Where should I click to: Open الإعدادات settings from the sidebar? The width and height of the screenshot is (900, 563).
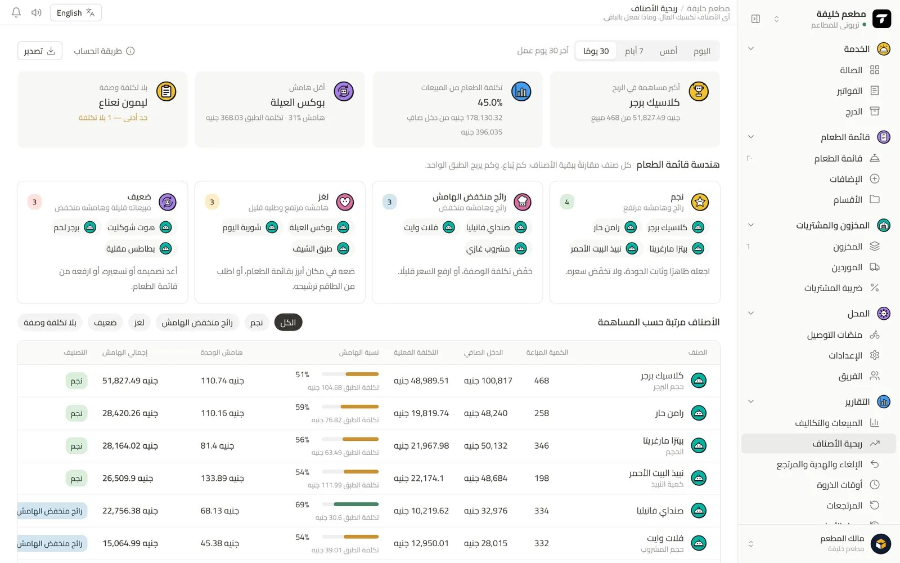click(x=818, y=355)
